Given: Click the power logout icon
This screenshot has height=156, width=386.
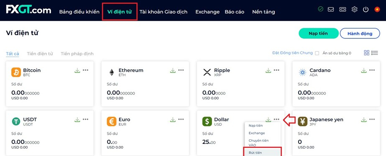Looking at the screenshot, I should [x=366, y=9].
